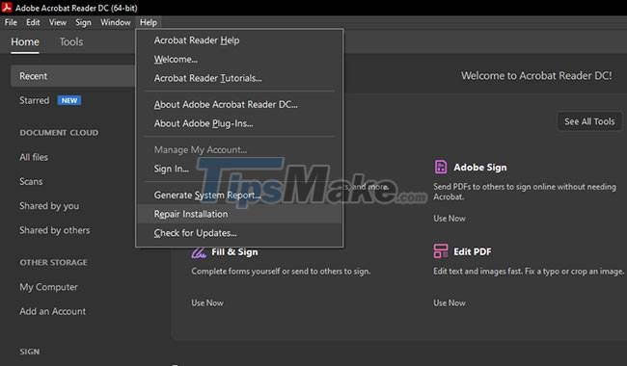The image size is (627, 366).
Task: Open Acrobat Reader Tutorials... entry
Action: 239,78
